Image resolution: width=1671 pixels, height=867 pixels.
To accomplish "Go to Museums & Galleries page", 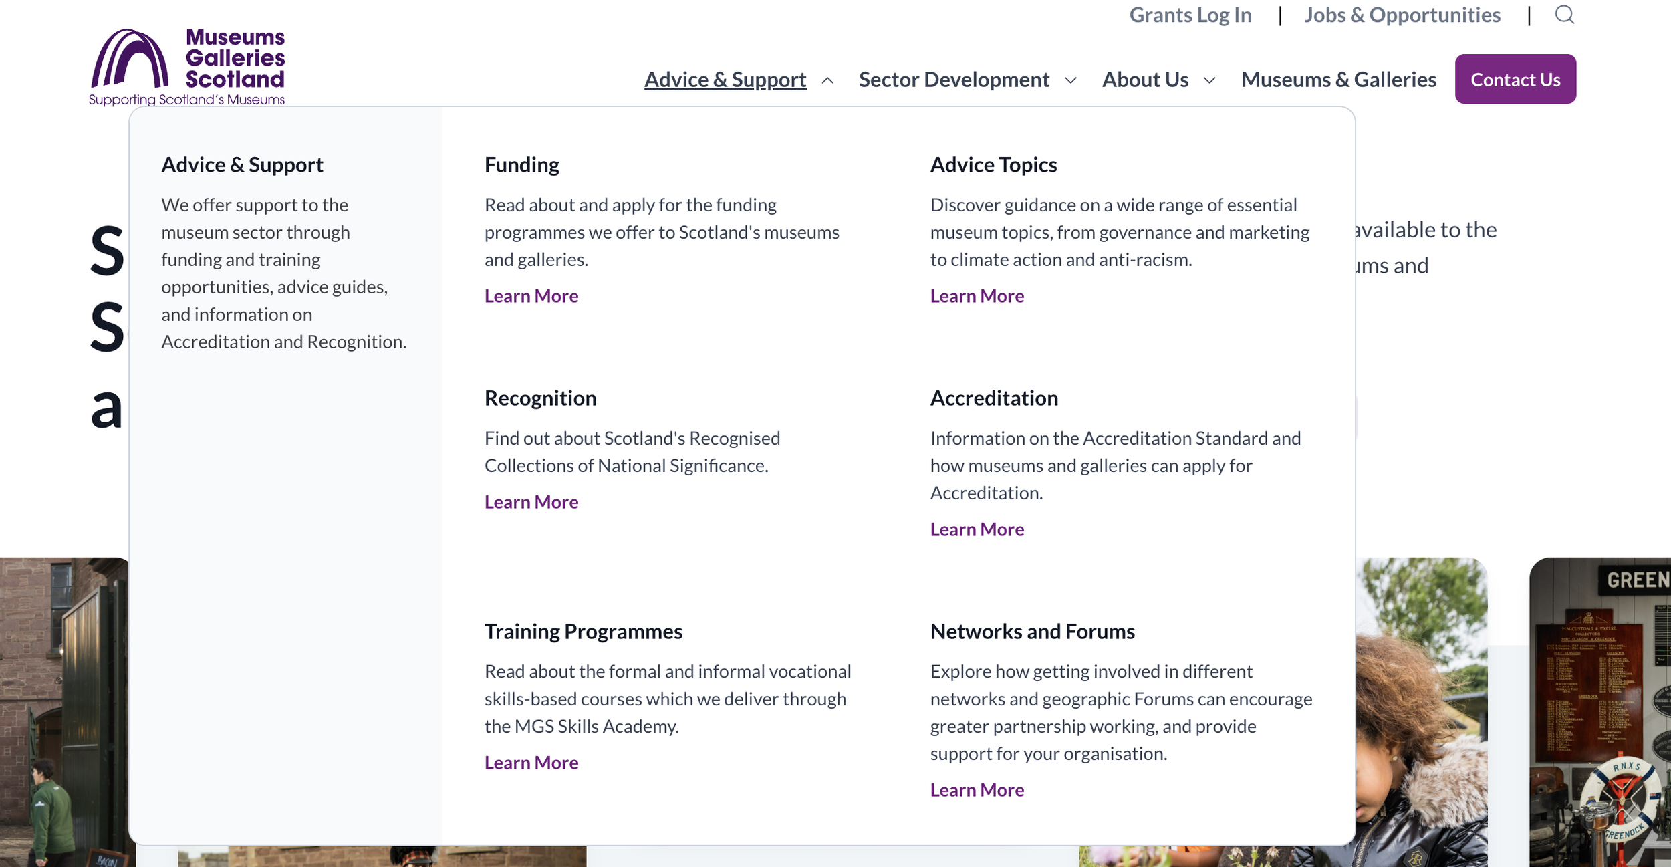I will 1338,80.
